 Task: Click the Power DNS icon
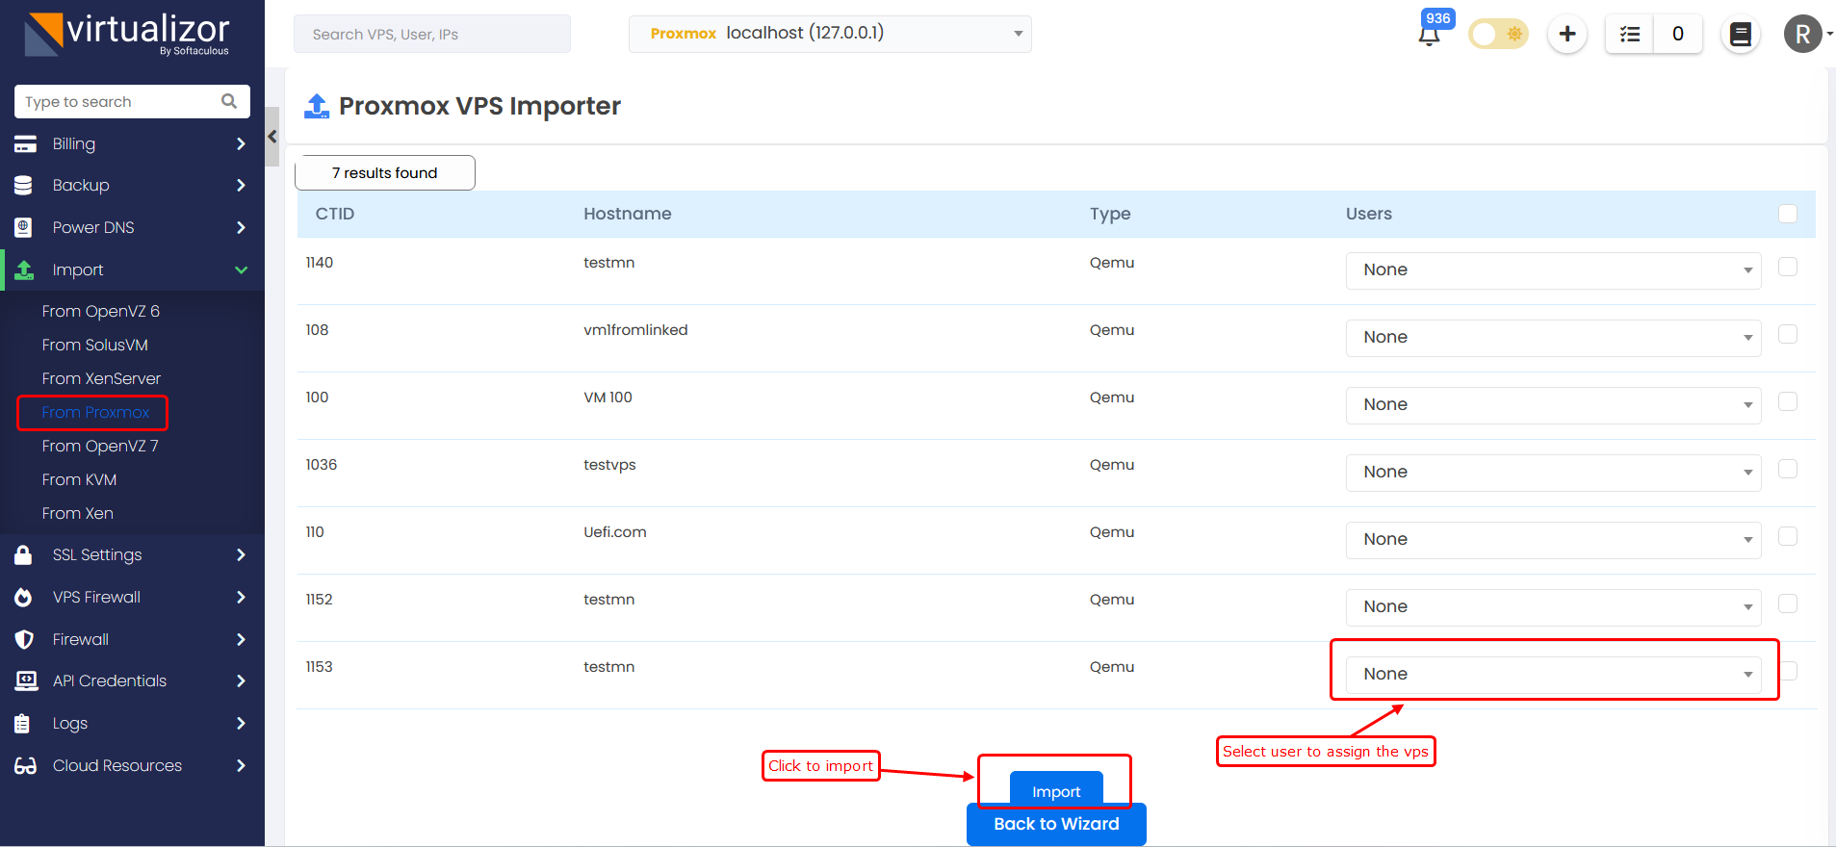coord(24,227)
